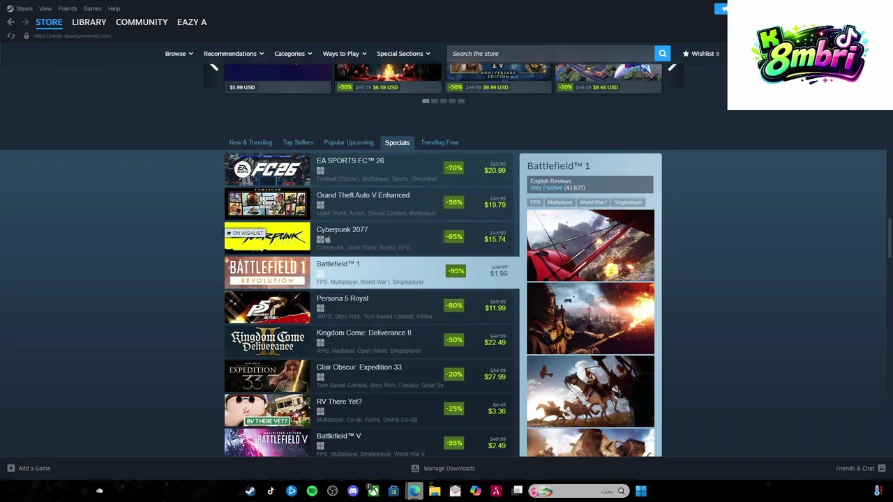Open the Wishlist star link

[700, 54]
